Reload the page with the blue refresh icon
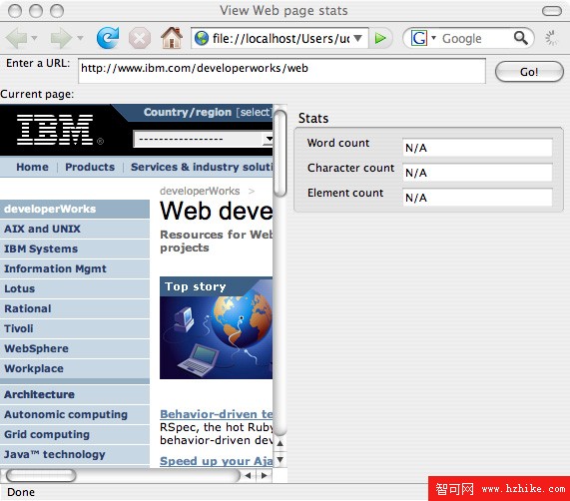This screenshot has width=570, height=501. pyautogui.click(x=108, y=38)
